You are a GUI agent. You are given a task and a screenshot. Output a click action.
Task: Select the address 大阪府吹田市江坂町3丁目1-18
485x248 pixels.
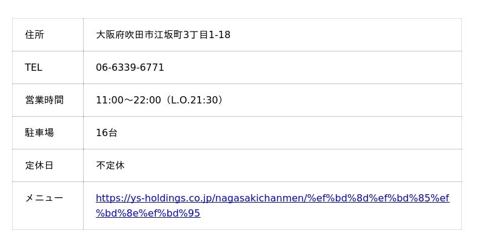tap(162, 35)
